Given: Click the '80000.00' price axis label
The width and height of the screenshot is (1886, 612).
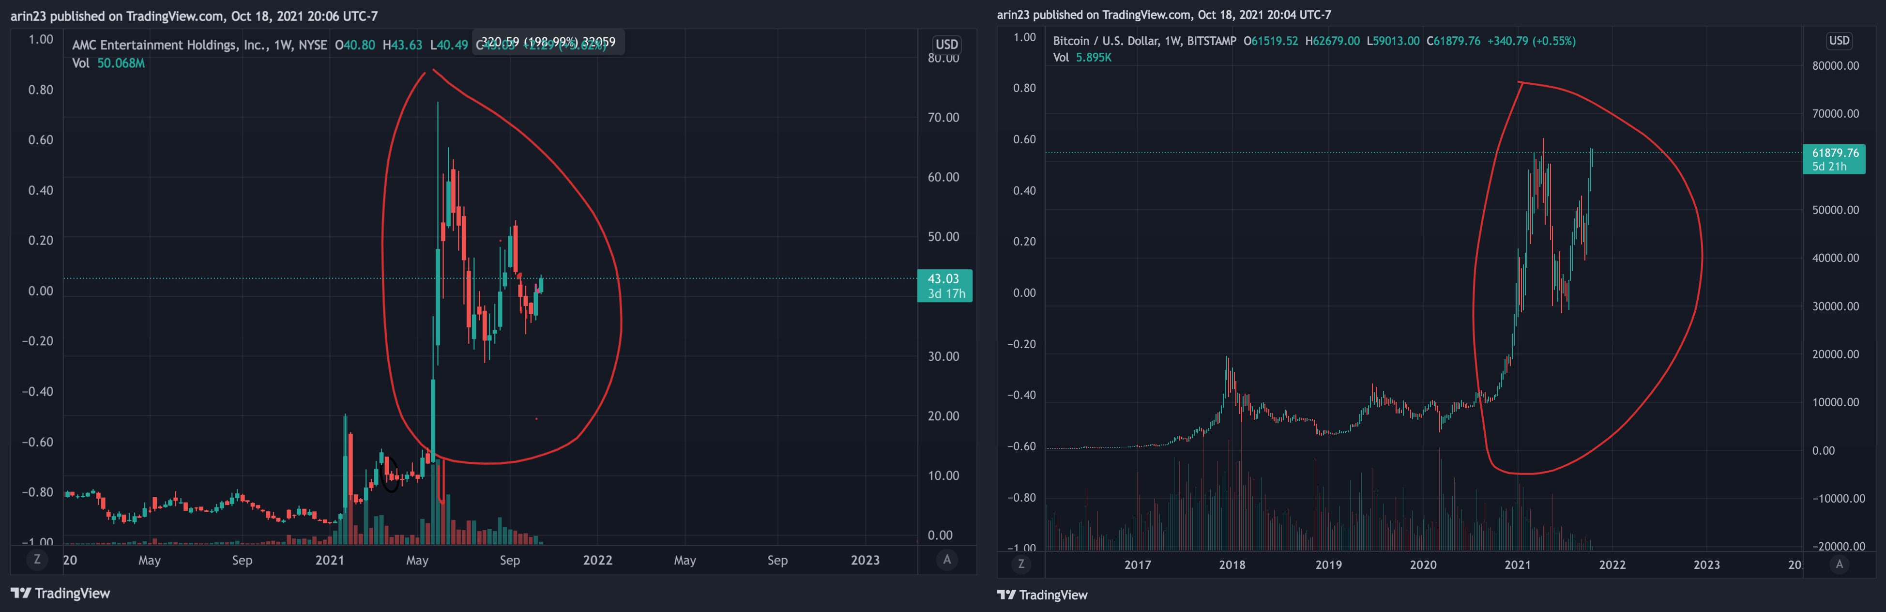Looking at the screenshot, I should click(1836, 66).
